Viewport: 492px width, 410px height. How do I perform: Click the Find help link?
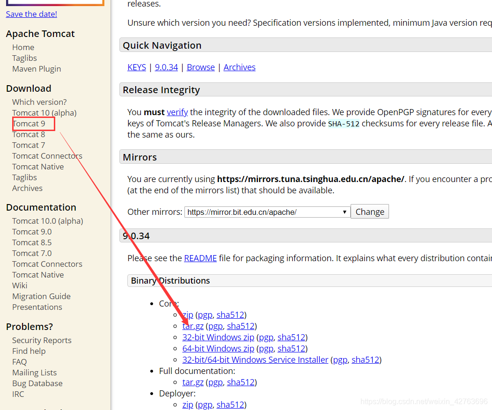[x=29, y=351]
